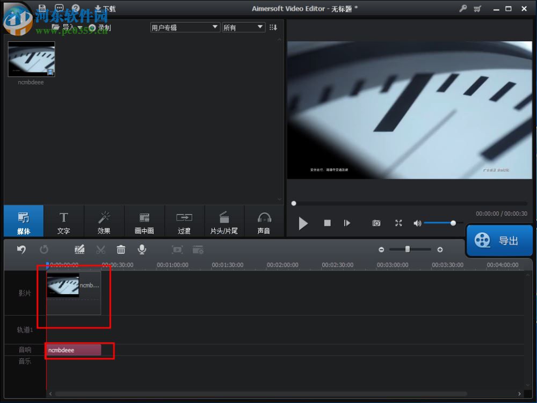Click the trash icon to delete selection
Image resolution: width=537 pixels, height=403 pixels.
pos(121,249)
